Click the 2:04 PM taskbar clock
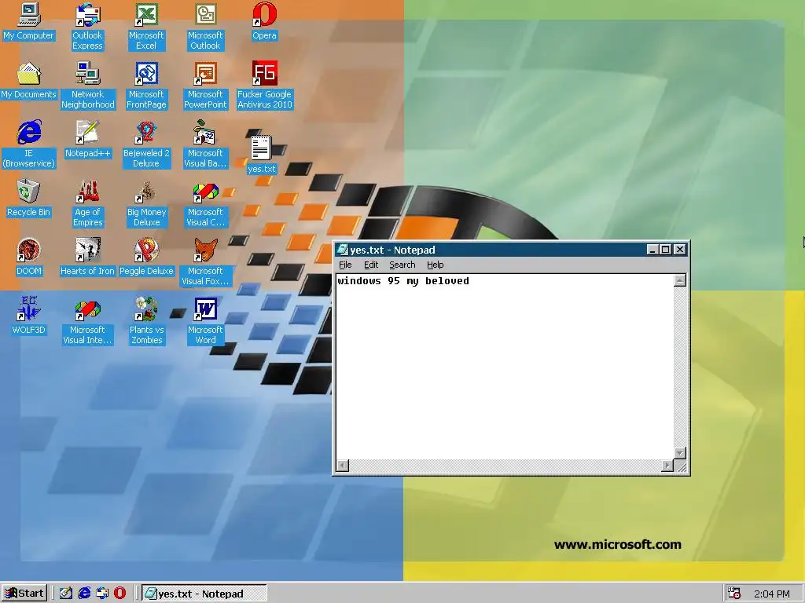This screenshot has width=805, height=603. click(x=772, y=594)
